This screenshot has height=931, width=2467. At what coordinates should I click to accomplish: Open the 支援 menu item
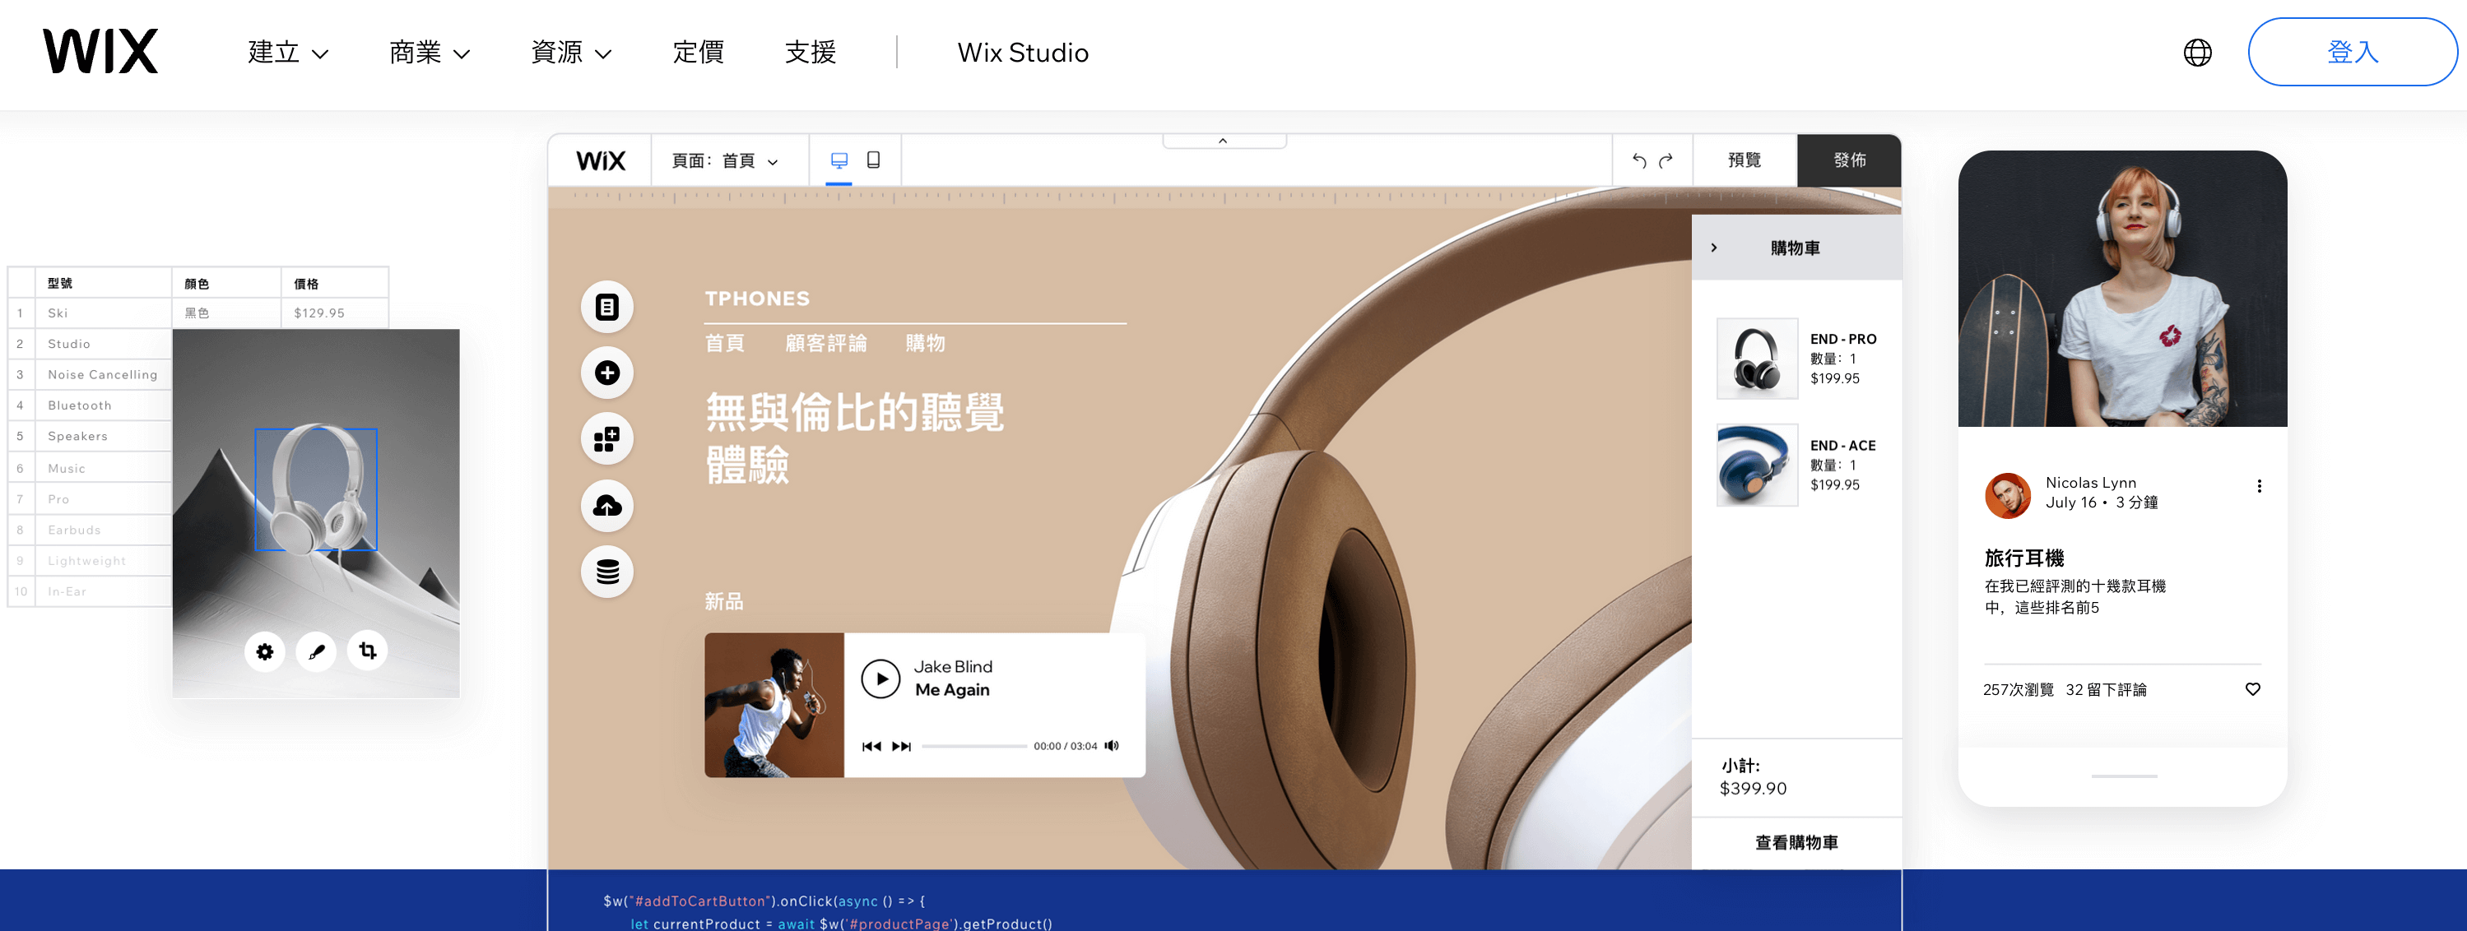point(811,53)
